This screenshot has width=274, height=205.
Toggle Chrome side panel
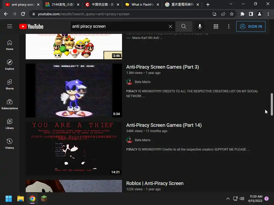pyautogui.click(x=251, y=14)
